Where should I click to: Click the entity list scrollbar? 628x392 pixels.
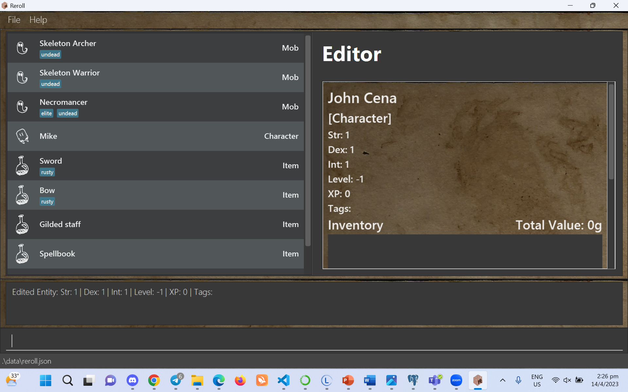308,140
